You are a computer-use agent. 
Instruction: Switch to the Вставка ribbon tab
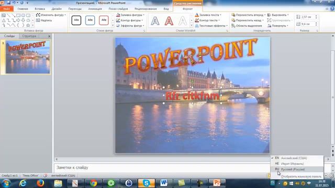point(40,9)
